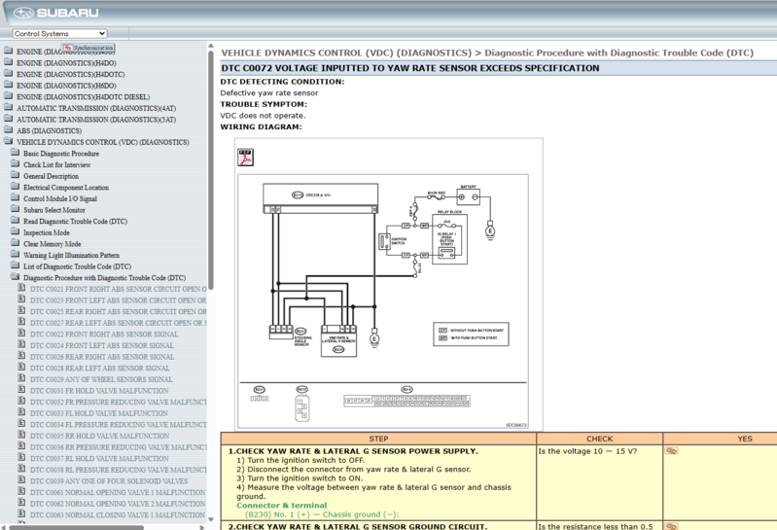Click the folder icon beside AUTOMATIC TRANSMISSION (DIAGNOSTICS)(4AT)
The image size is (777, 530).
tap(9, 108)
